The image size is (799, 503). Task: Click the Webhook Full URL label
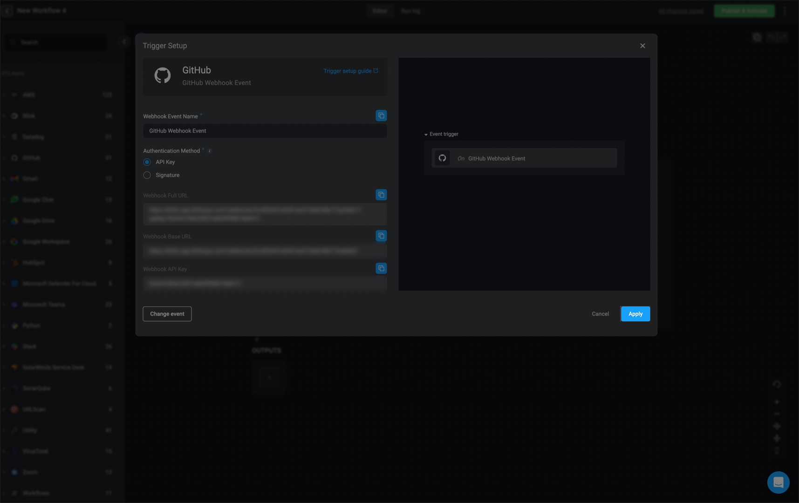click(x=165, y=196)
